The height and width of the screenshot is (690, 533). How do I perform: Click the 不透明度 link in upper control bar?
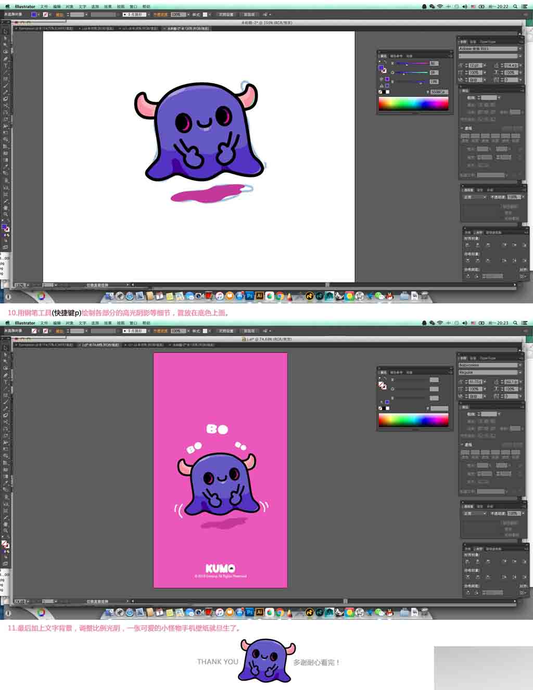click(161, 15)
